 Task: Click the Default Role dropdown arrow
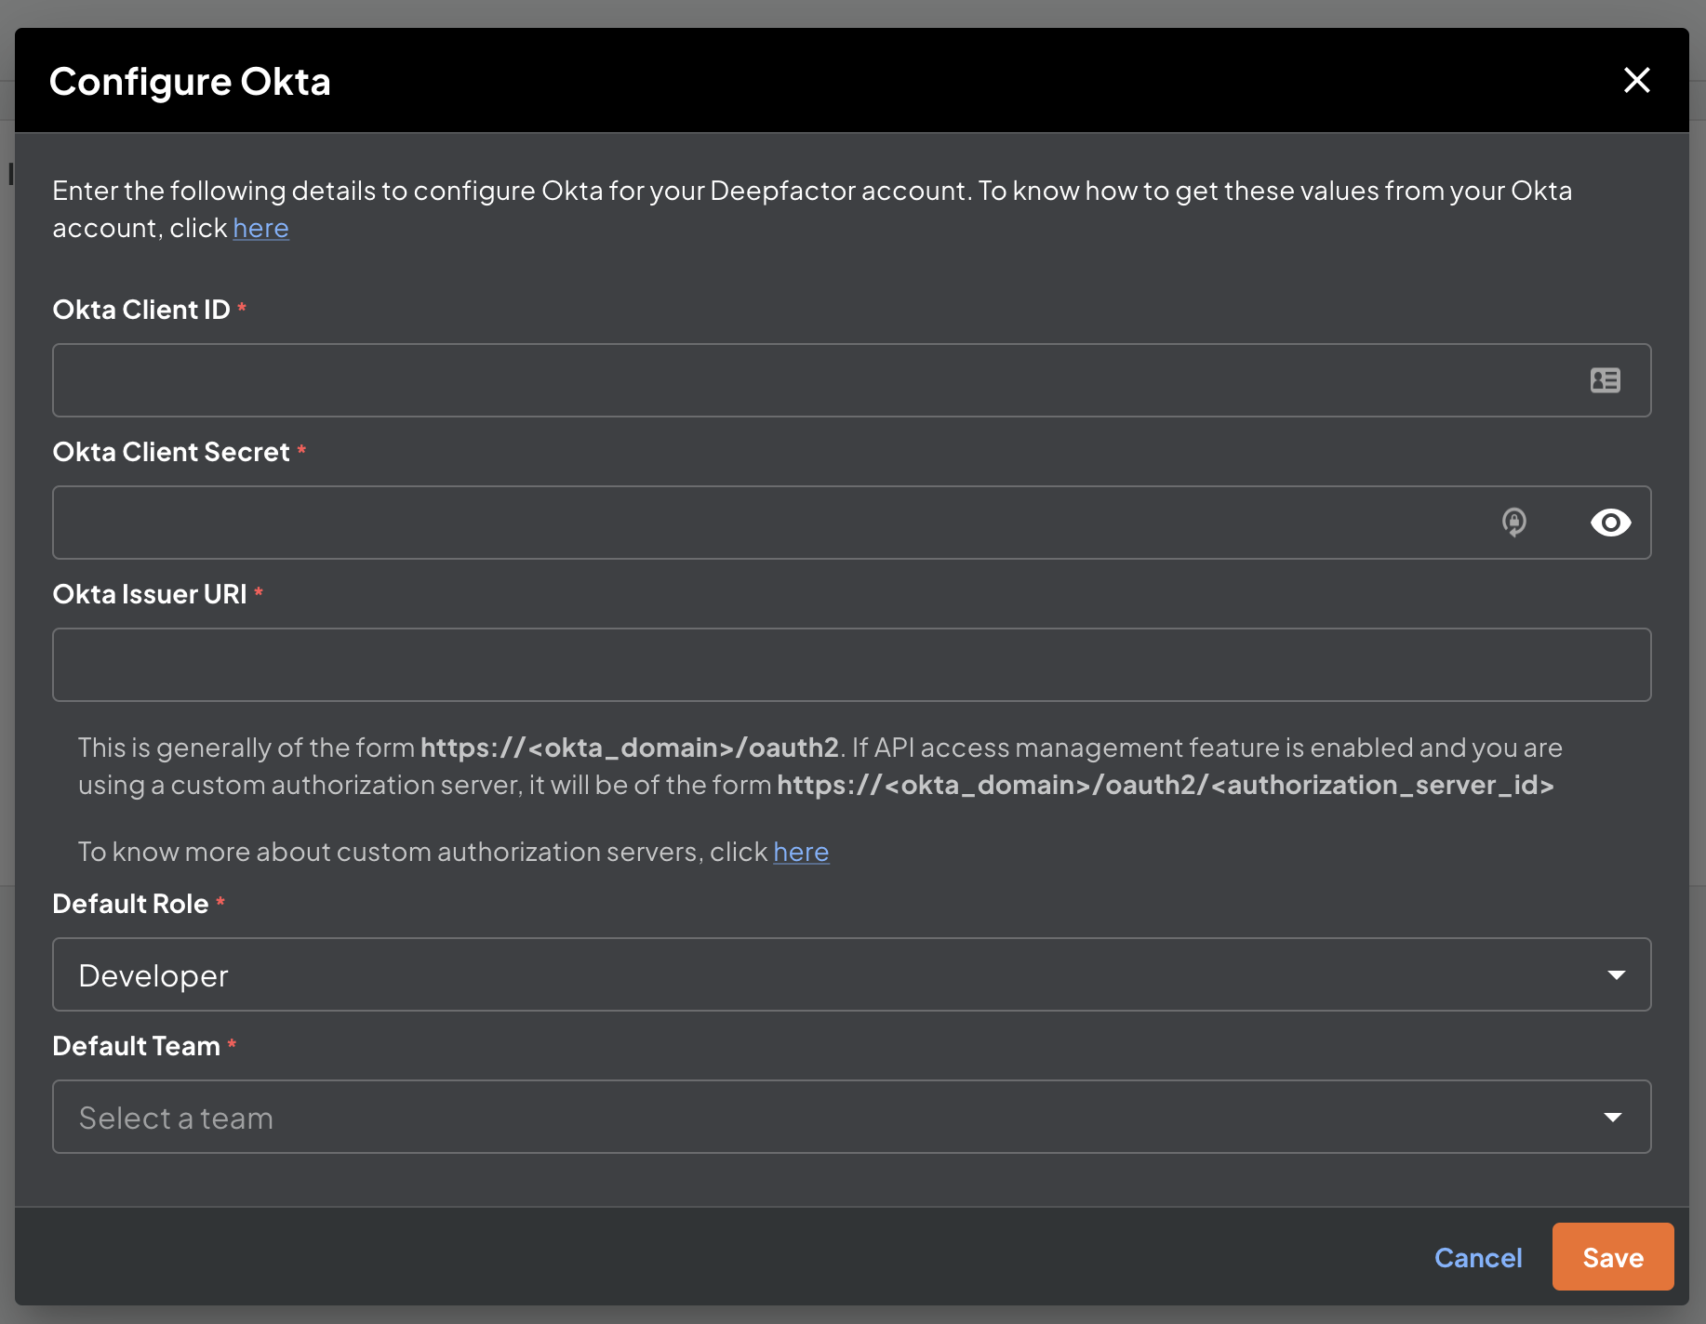1616,975
